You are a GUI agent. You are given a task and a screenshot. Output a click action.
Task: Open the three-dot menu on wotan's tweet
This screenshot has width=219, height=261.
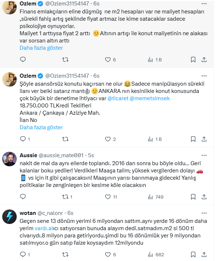point(204,213)
